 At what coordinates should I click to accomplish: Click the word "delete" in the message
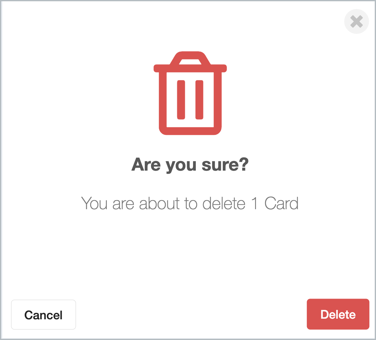pyautogui.click(x=224, y=204)
